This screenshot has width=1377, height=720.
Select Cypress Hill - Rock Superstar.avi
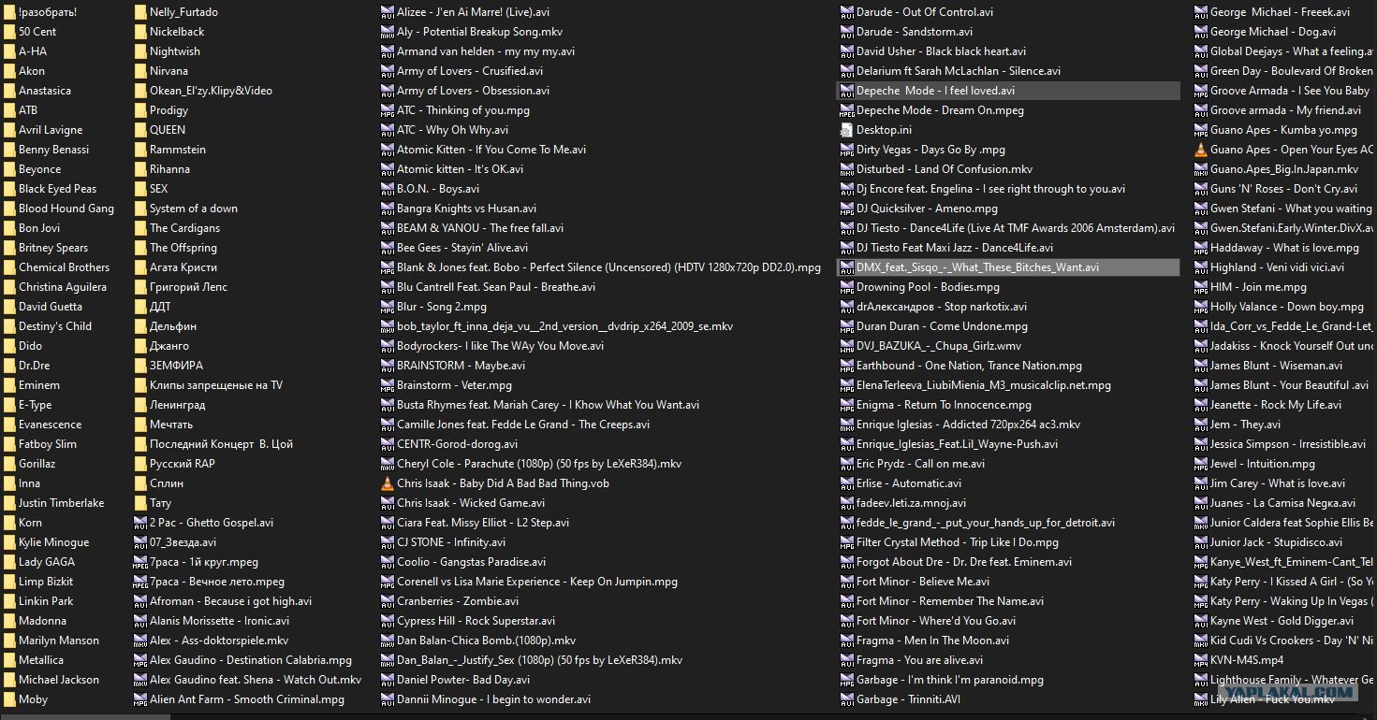pos(476,621)
